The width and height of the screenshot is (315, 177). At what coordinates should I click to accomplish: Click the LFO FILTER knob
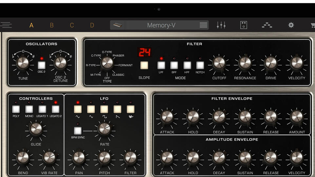click(x=130, y=158)
